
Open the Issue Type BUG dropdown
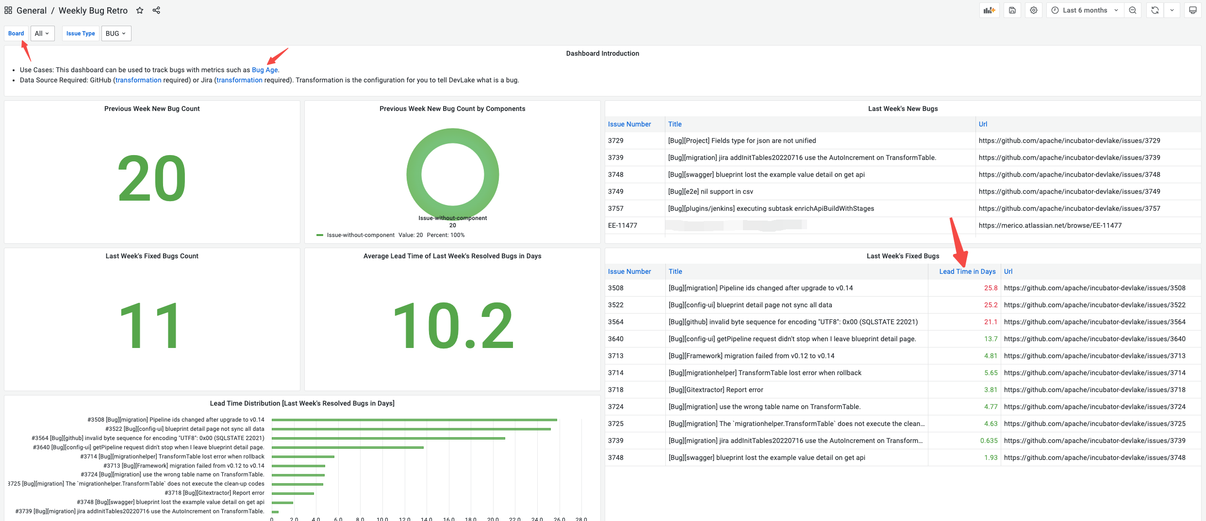pos(116,33)
